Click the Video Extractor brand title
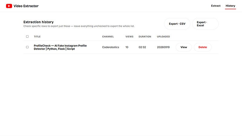Image resolution: width=242 pixels, height=136 pixels. pos(26,6)
